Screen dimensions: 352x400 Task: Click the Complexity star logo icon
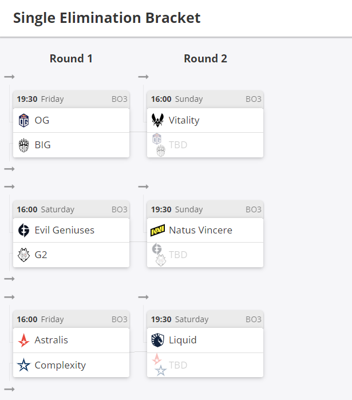point(23,365)
